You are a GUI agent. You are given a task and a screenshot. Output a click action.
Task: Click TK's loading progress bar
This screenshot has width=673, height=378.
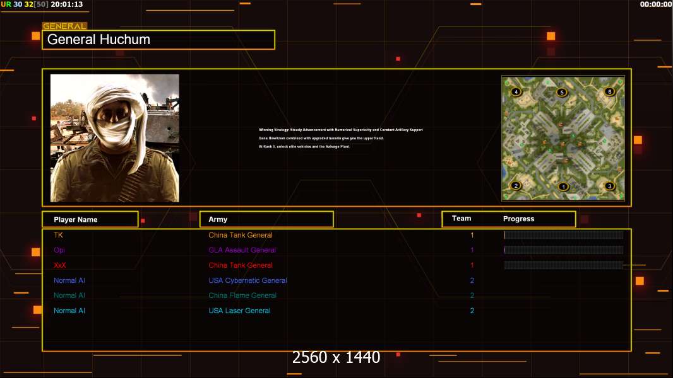(x=564, y=234)
